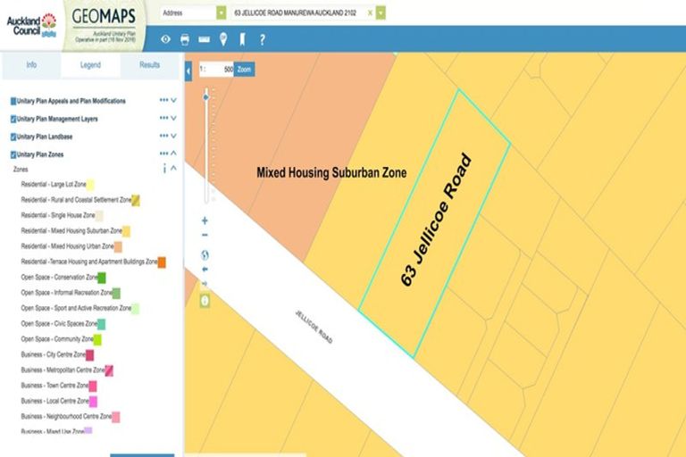
Task: Open help via the question mark icon
Action: 262,39
